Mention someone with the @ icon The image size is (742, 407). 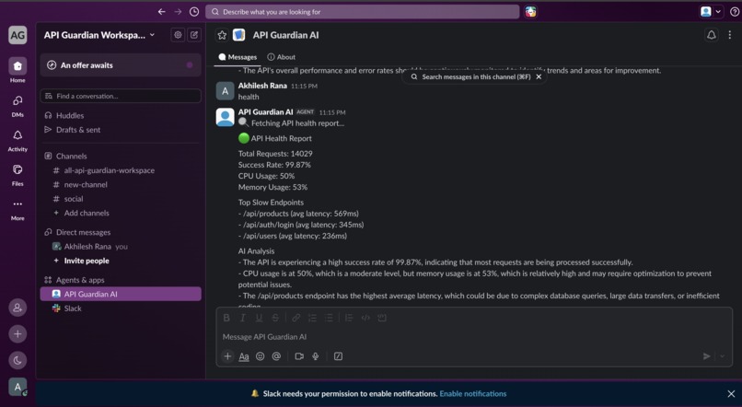coord(276,356)
